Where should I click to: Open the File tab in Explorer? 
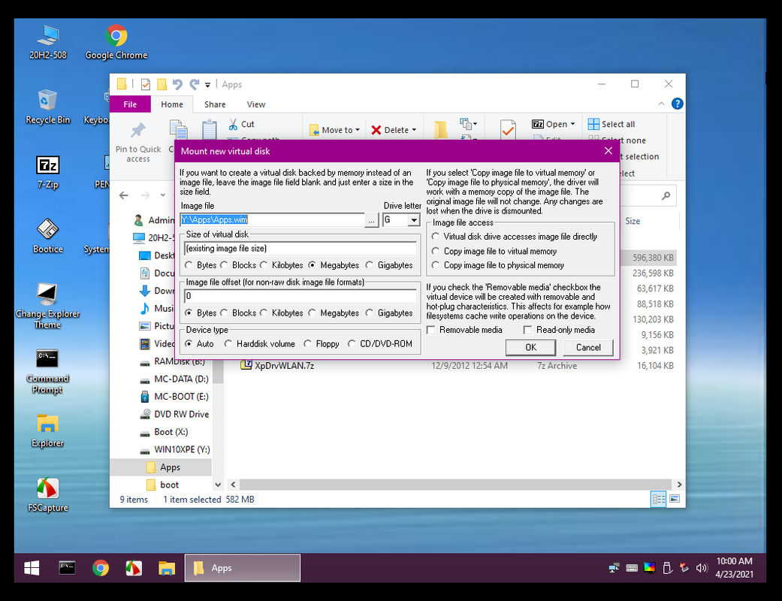pyautogui.click(x=130, y=104)
